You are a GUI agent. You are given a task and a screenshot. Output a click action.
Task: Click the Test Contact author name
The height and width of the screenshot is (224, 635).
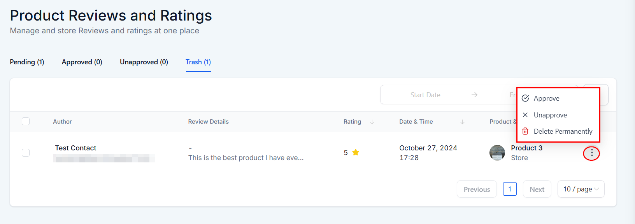pyautogui.click(x=75, y=148)
